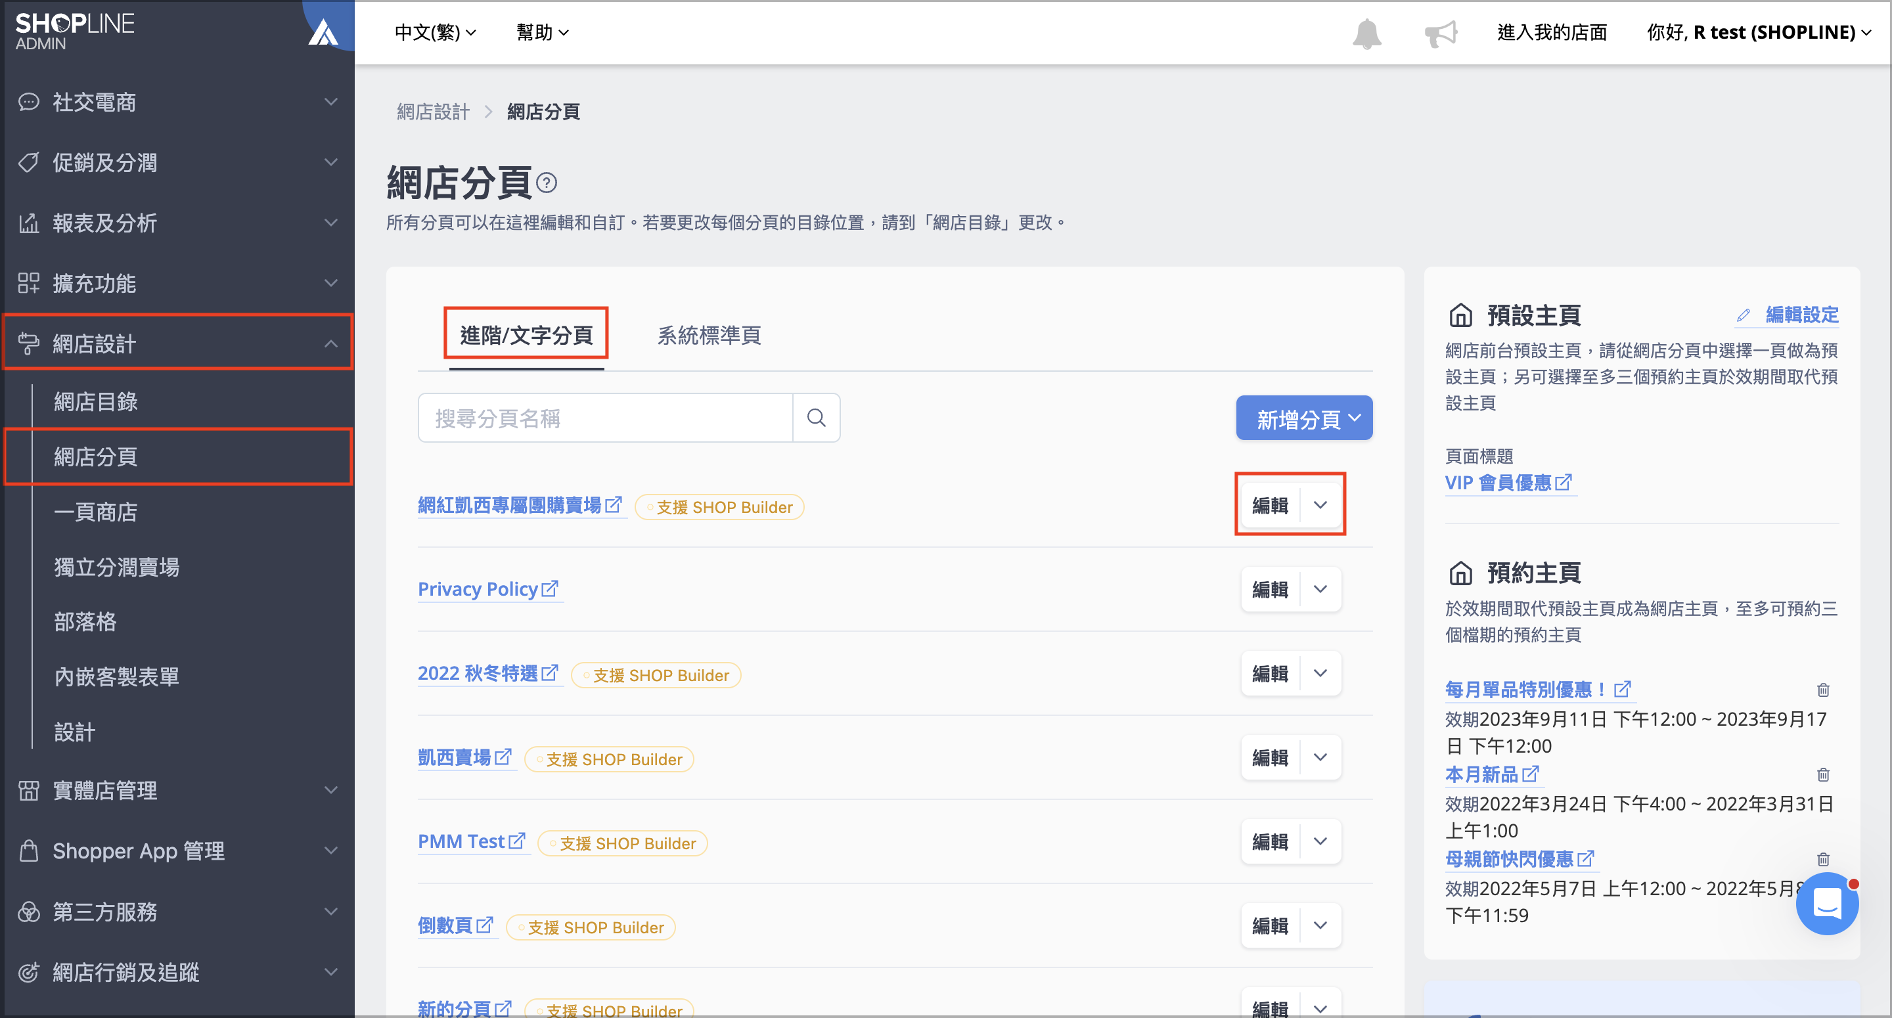Viewport: 1892px width, 1018px height.
Task: Switch to the 系統標準頁 tab
Action: pyautogui.click(x=708, y=336)
